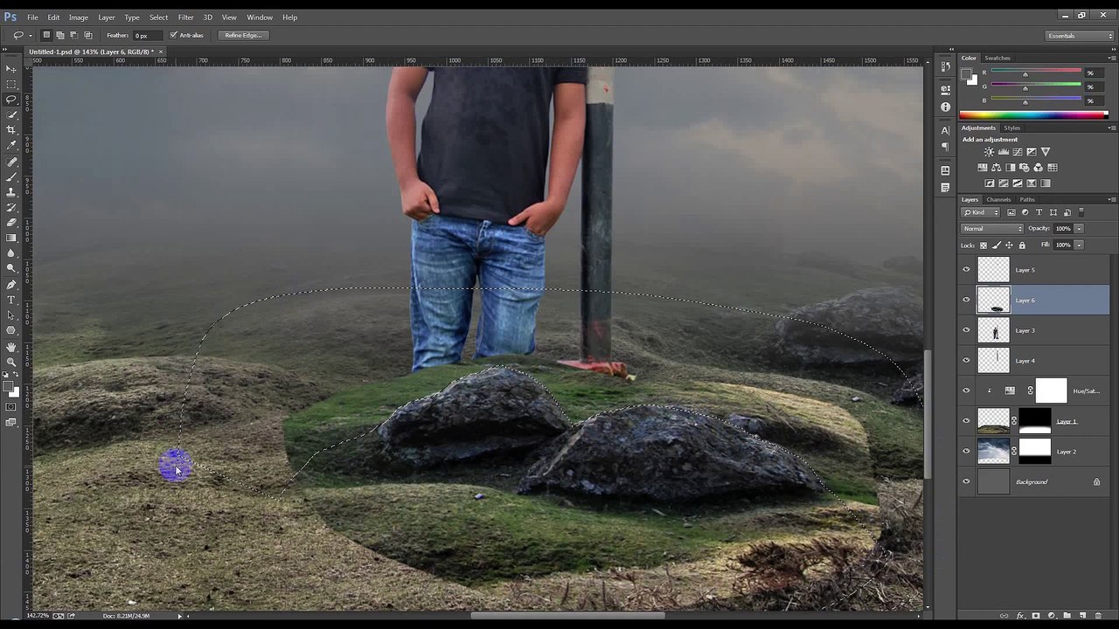The width and height of the screenshot is (1119, 629).
Task: Open the Adjustments panel options menu
Action: (x=1111, y=128)
